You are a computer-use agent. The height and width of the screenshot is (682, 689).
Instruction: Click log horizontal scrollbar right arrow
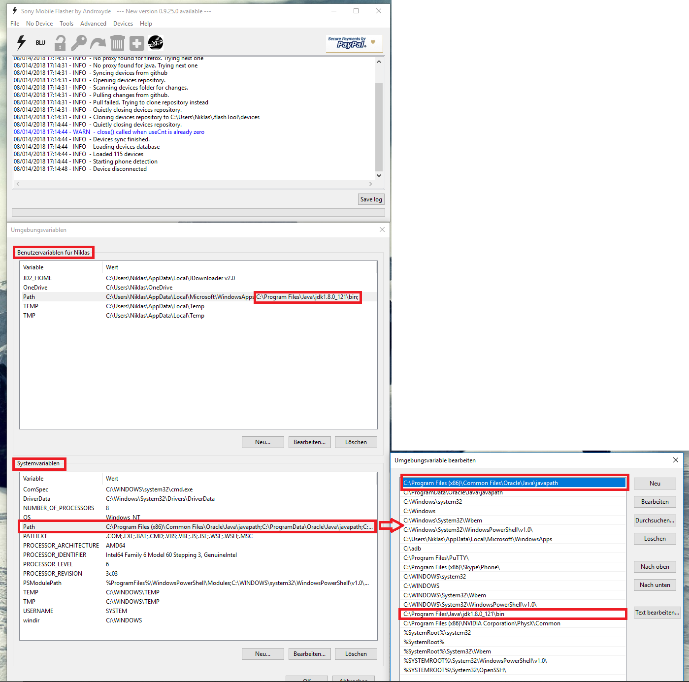click(371, 184)
